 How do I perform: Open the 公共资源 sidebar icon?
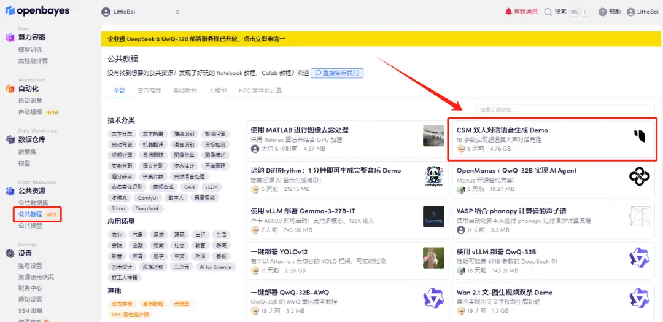pyautogui.click(x=10, y=191)
